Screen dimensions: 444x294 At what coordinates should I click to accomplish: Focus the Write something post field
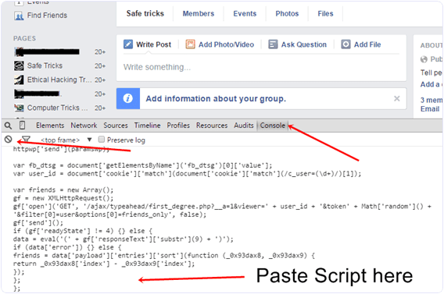pyautogui.click(x=261, y=67)
